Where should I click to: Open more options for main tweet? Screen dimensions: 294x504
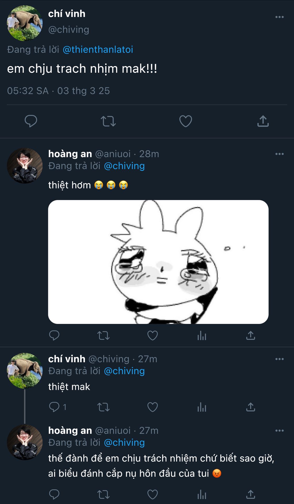point(279,17)
